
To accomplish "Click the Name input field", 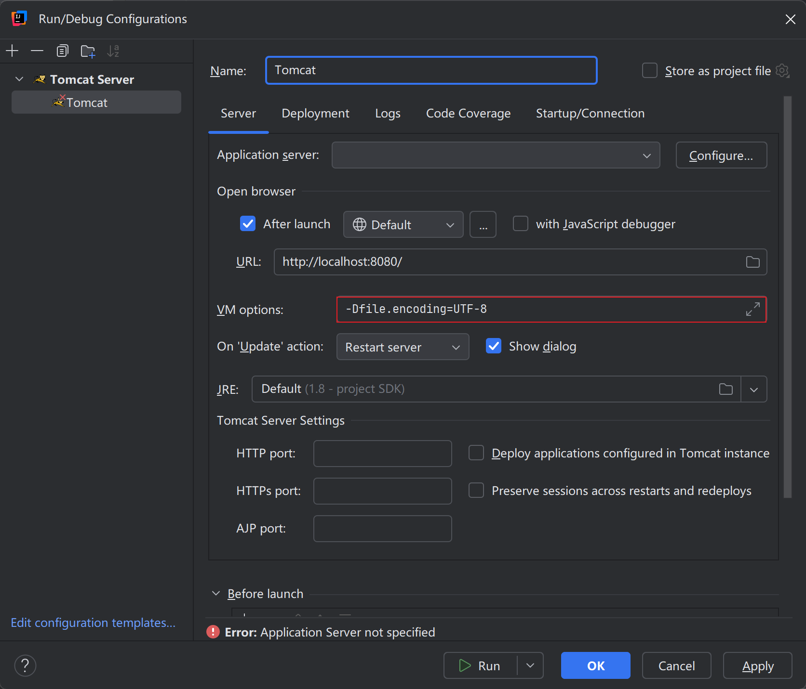I will [431, 70].
